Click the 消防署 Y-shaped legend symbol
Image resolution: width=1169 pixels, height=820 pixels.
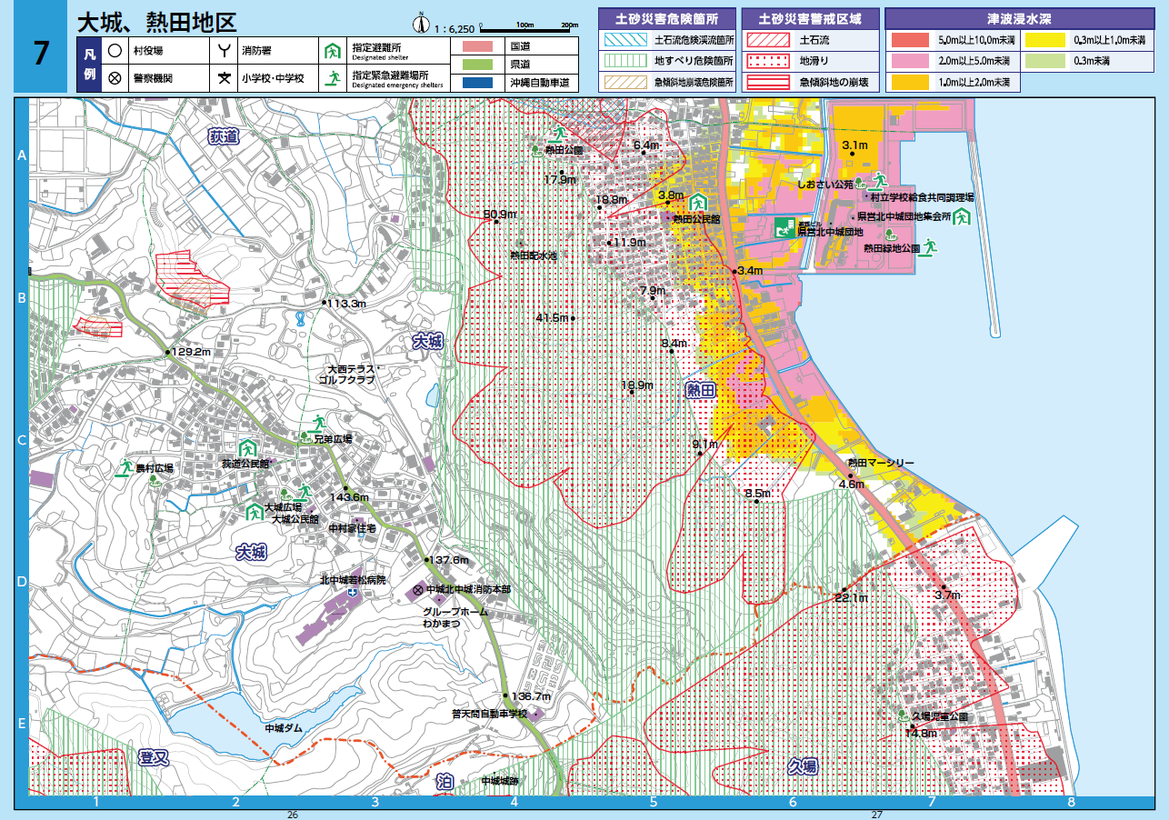click(x=224, y=52)
